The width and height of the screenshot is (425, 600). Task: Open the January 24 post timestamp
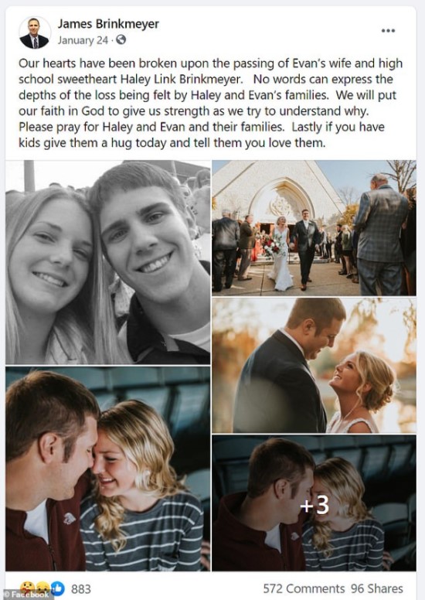[83, 40]
